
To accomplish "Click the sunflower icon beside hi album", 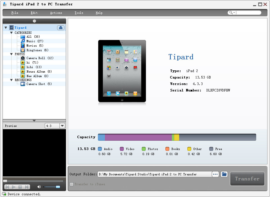I will (23, 62).
